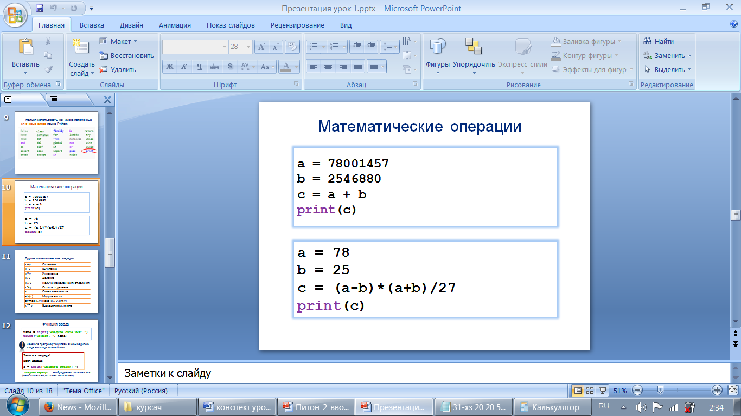The image size is (741, 416).
Task: Adjust the zoom slider handle
Action: (660, 390)
